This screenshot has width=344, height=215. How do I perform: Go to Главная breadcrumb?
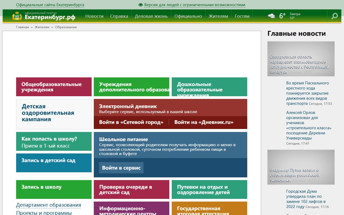pyautogui.click(x=22, y=27)
